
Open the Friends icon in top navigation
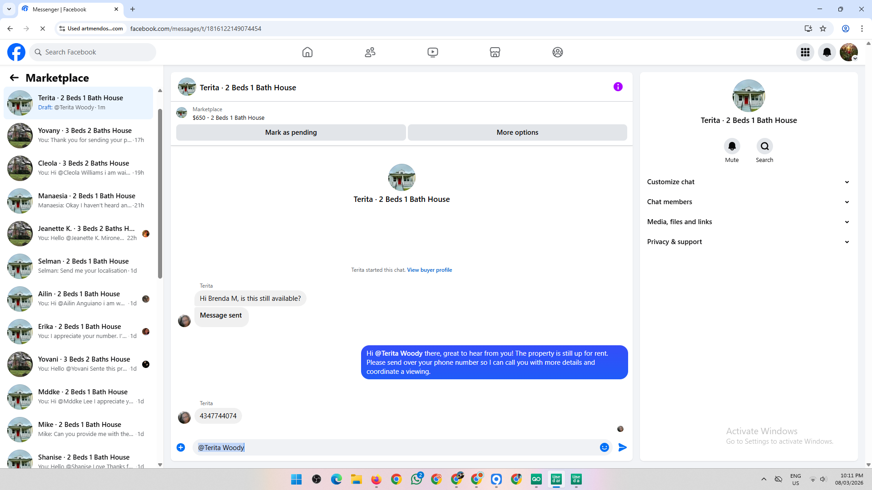pyautogui.click(x=370, y=52)
